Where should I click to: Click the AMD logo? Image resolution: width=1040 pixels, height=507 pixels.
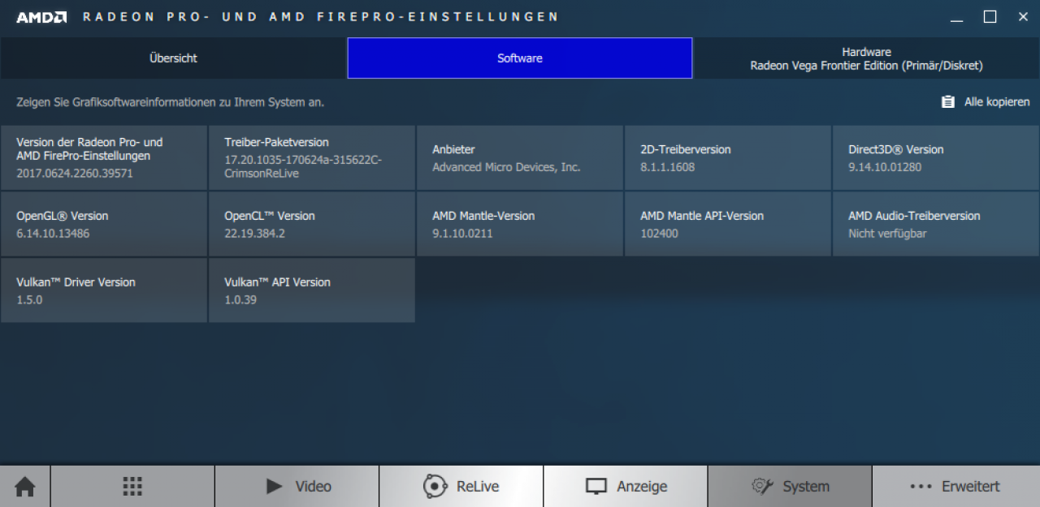coord(41,17)
